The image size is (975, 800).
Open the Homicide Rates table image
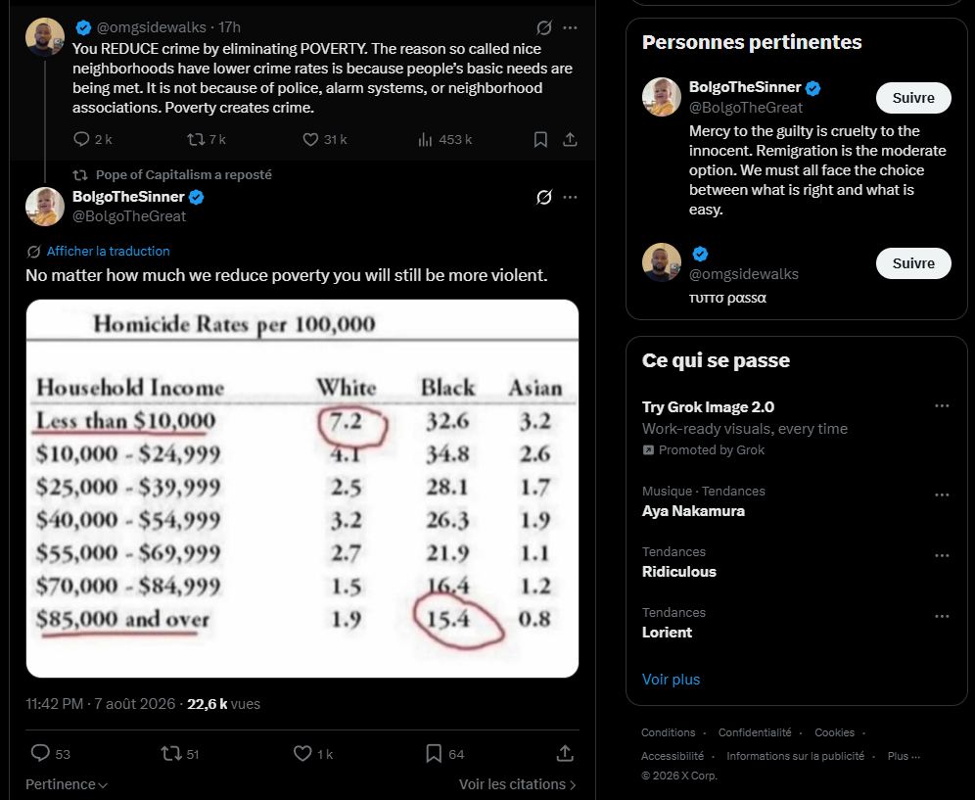tap(302, 489)
